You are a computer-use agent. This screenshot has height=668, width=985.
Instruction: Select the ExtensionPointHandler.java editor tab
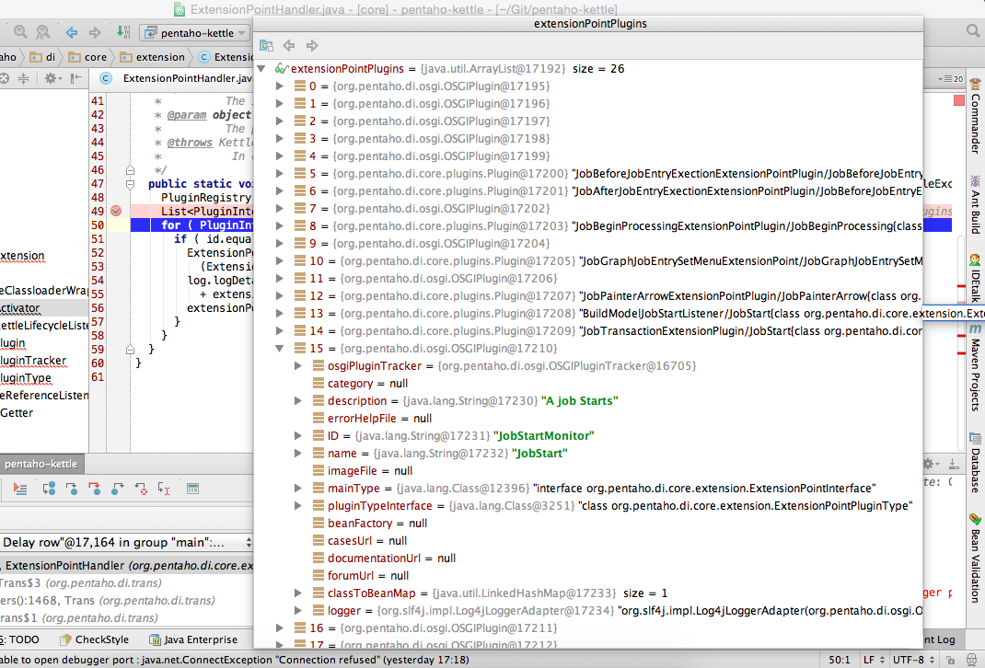tap(177, 78)
